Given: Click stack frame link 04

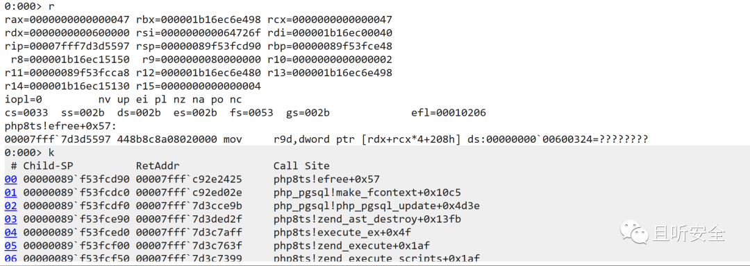Looking at the screenshot, I should tap(10, 233).
